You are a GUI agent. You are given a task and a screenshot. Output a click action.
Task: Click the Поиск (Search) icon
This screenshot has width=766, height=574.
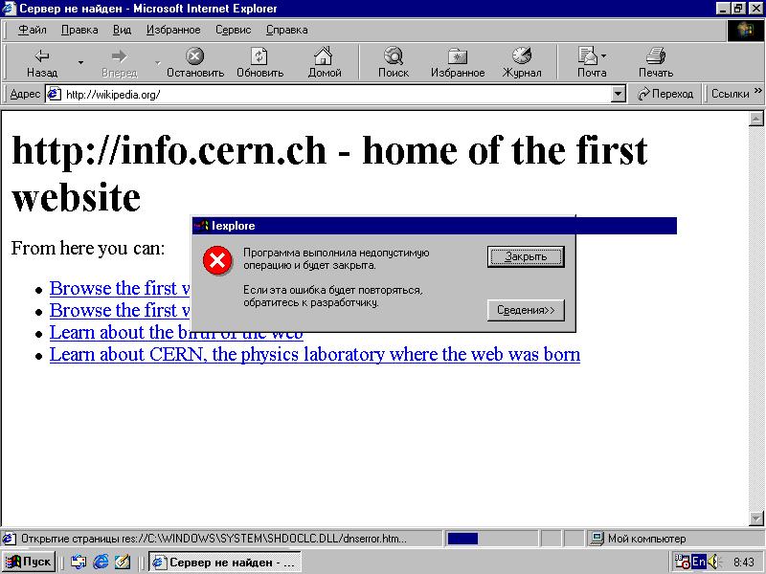click(x=393, y=57)
